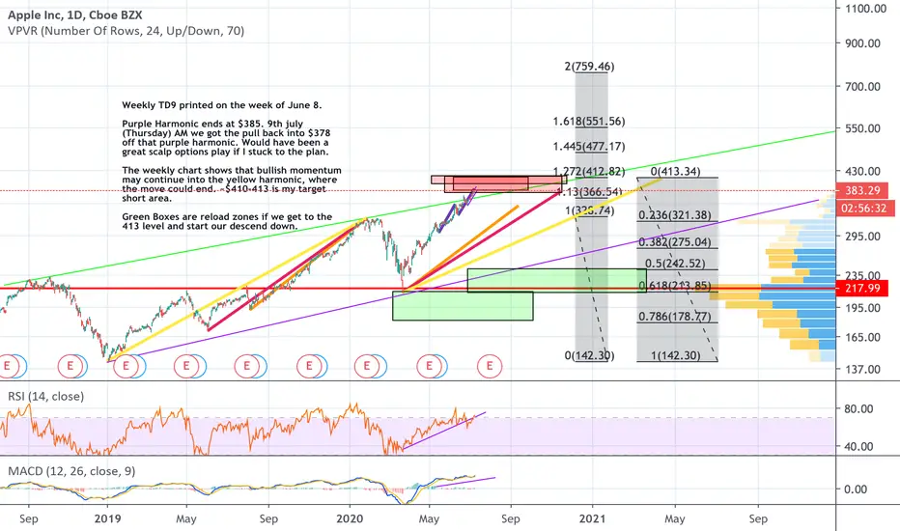Click the 295.00 price axis label
The height and width of the screenshot is (531, 900).
point(862,236)
